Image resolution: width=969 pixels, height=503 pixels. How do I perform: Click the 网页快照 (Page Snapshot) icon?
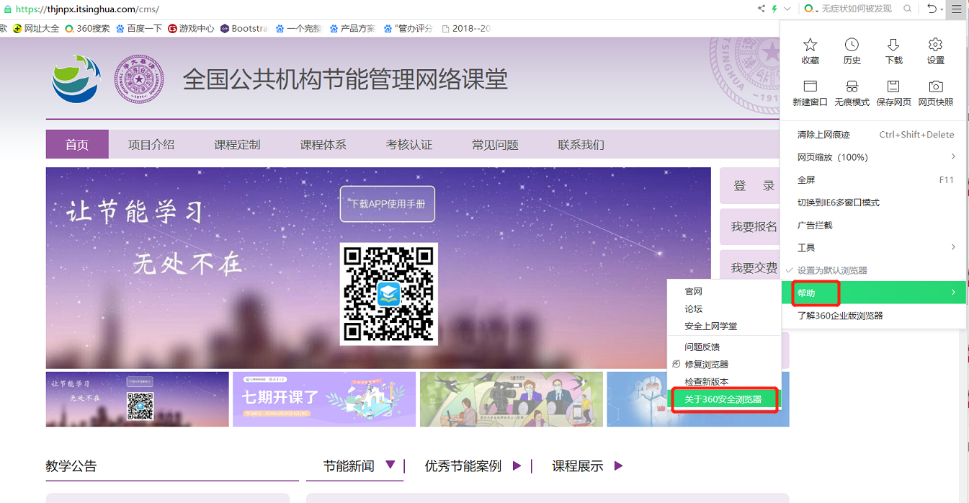pyautogui.click(x=934, y=92)
